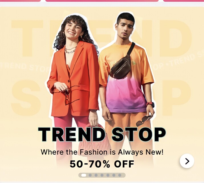
Task: Click the right pink bar at top
Action: point(183,1)
